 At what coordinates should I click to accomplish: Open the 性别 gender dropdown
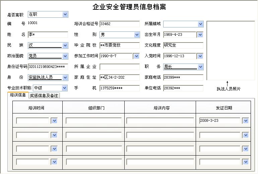[x=137, y=35]
